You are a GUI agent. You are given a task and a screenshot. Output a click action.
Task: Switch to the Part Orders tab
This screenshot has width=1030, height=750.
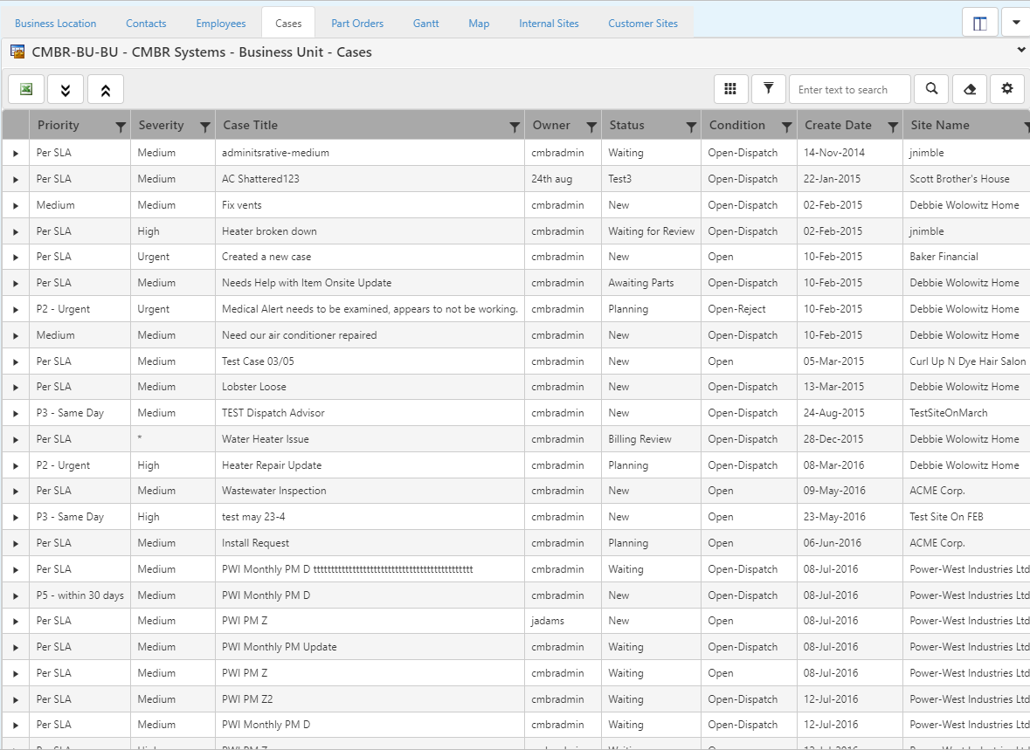(357, 24)
